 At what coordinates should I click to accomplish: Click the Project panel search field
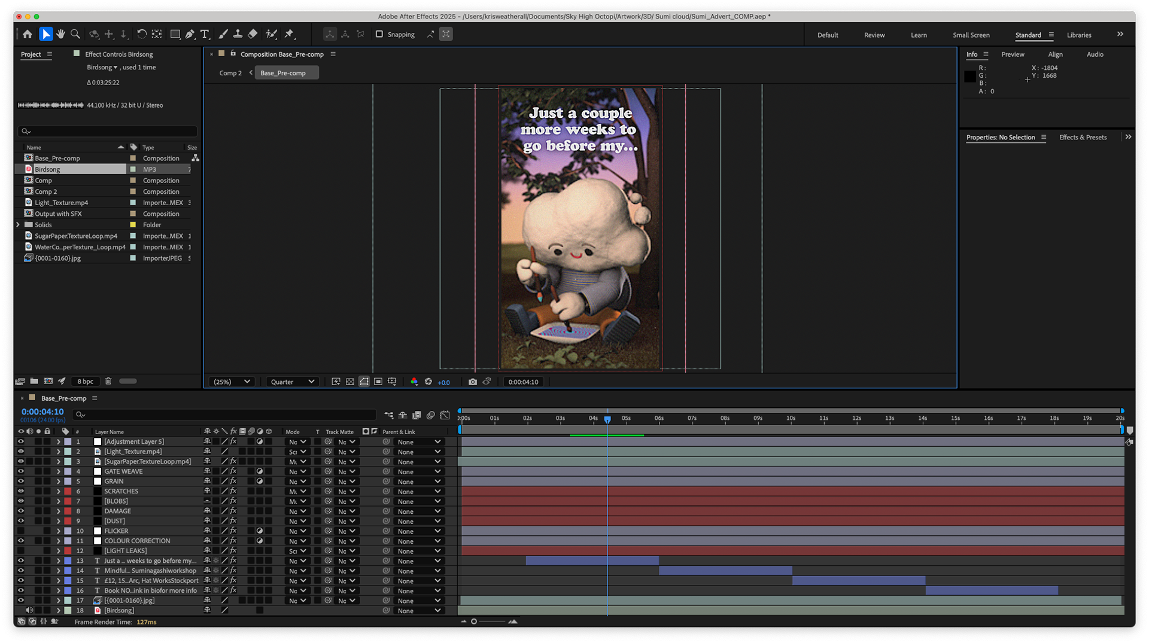tap(108, 131)
